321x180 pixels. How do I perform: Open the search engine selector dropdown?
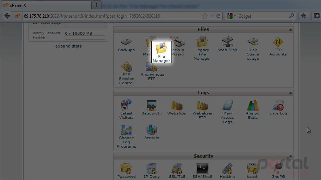235,16
